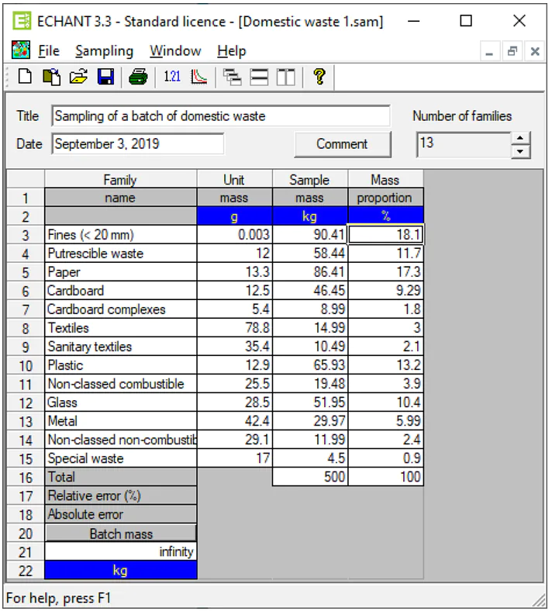Click the Paste clipboard toolbar icon
Image resolution: width=552 pixels, height=611 pixels.
coord(52,76)
